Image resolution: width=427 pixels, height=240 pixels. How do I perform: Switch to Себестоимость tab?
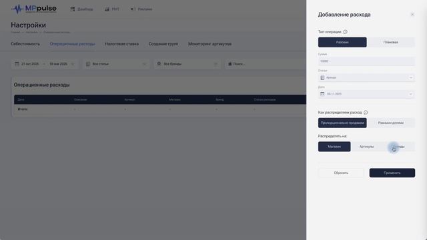(25, 44)
